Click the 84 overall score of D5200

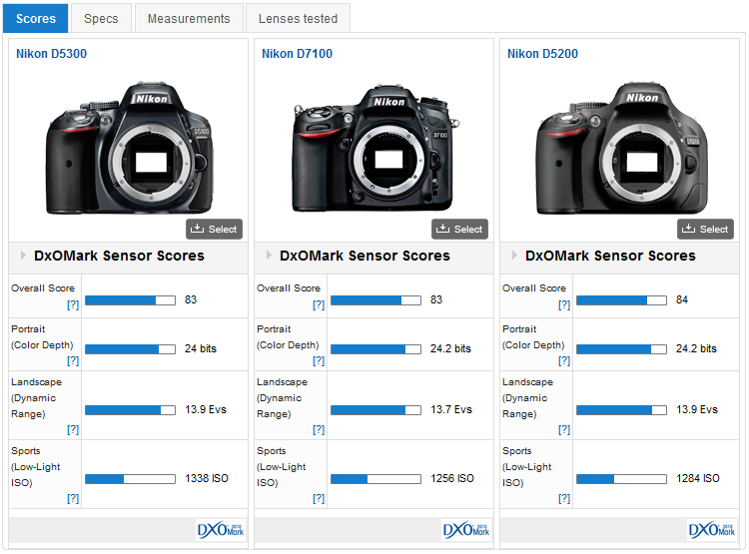pyautogui.click(x=682, y=299)
